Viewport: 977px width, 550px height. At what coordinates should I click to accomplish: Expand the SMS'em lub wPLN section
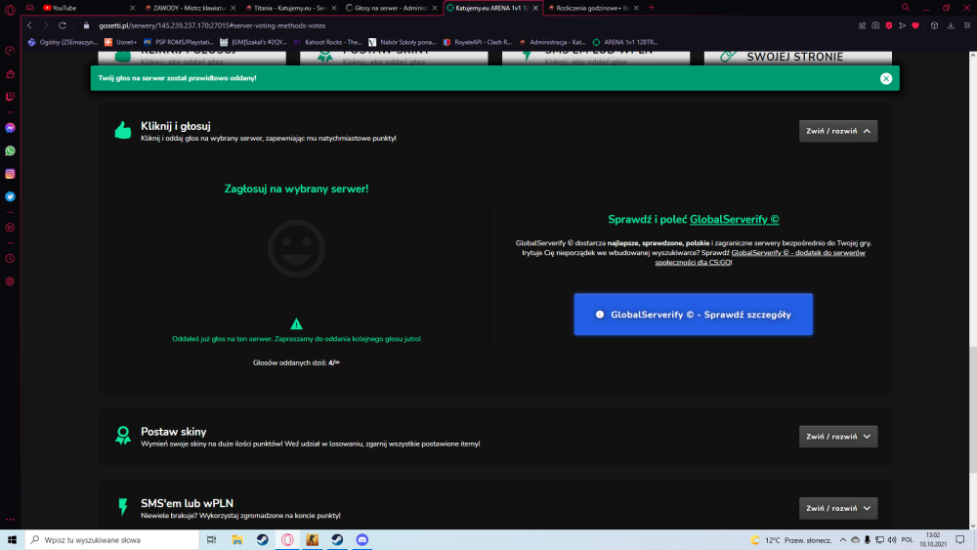(x=838, y=508)
